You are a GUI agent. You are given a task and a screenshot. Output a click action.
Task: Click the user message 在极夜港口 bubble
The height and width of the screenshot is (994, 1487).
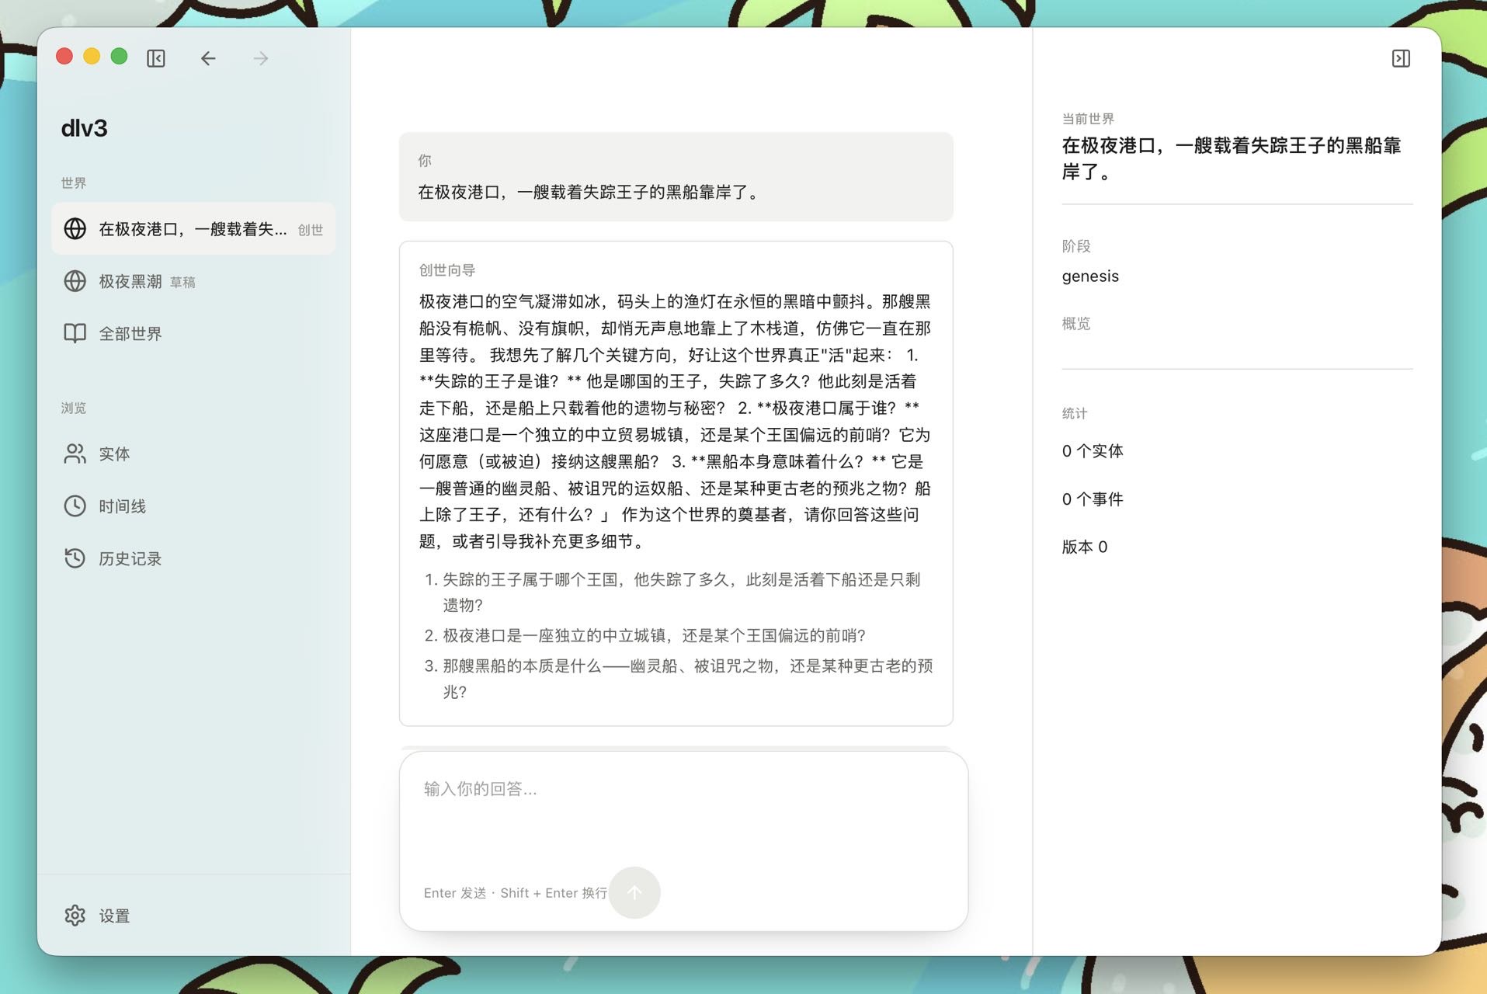point(676,177)
